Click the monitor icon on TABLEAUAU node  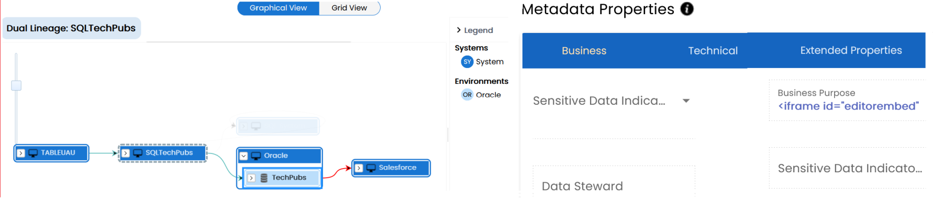pyautogui.click(x=33, y=153)
